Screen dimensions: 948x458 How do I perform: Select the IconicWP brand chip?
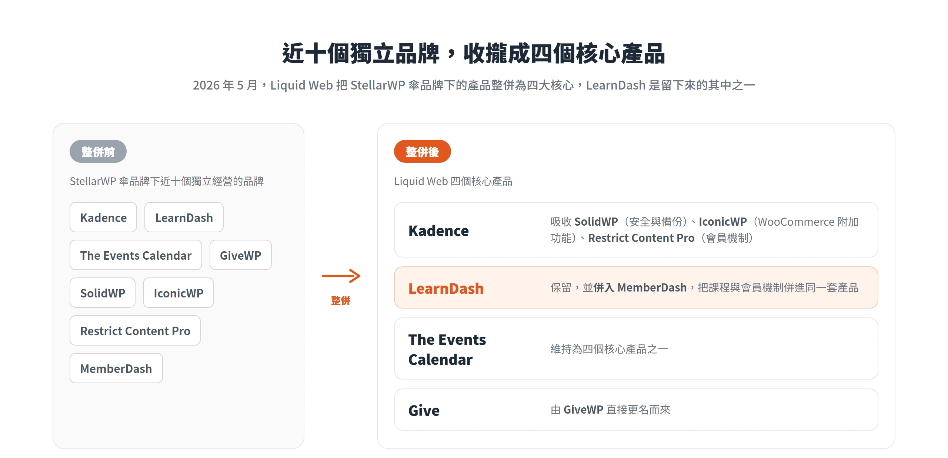click(178, 293)
